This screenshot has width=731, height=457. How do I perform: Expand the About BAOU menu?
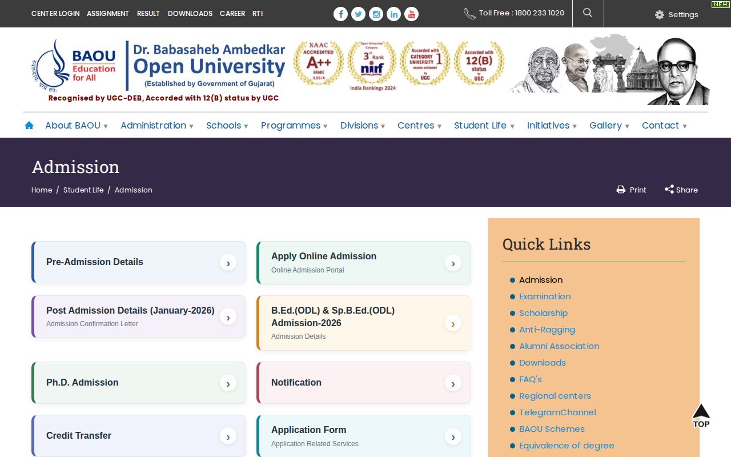pyautogui.click(x=77, y=125)
